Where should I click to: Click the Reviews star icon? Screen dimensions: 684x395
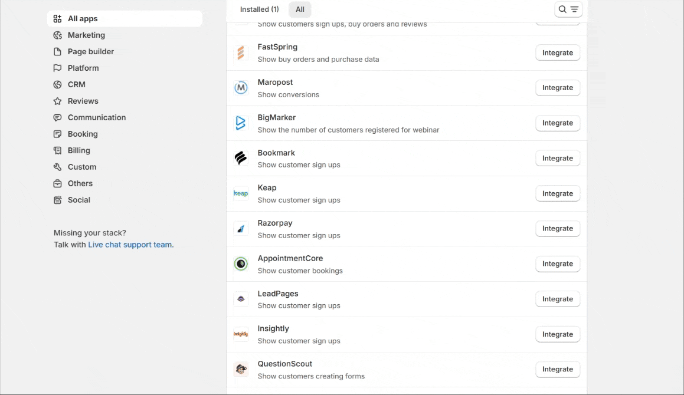coord(58,101)
